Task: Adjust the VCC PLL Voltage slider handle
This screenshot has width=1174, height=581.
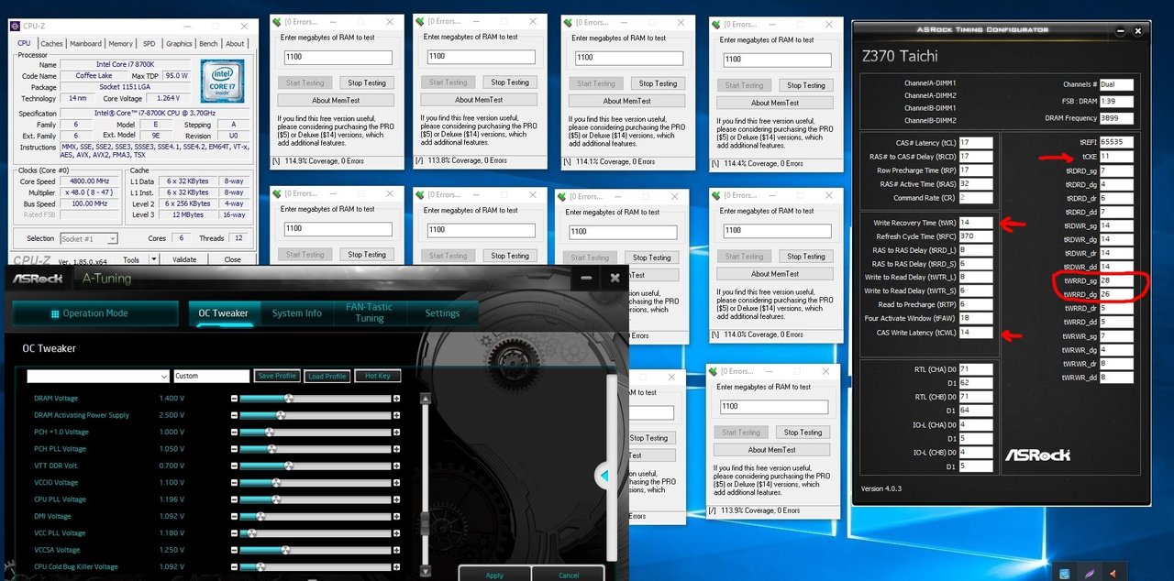Action: (253, 532)
